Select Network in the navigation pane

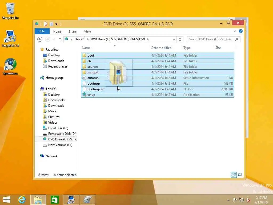pyautogui.click(x=49, y=156)
